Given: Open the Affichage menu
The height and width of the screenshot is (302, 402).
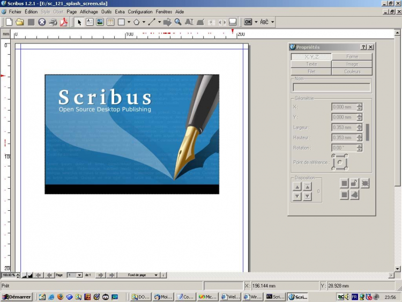Looking at the screenshot, I should pyautogui.click(x=88, y=12).
